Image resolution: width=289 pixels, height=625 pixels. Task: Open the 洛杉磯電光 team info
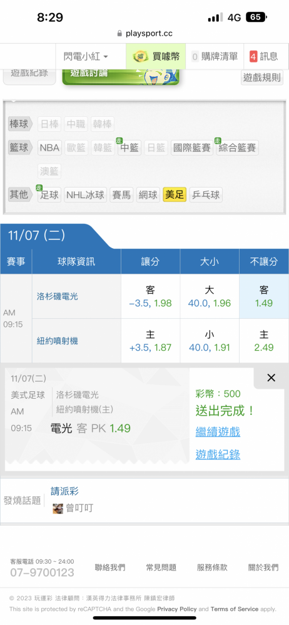pos(58,296)
